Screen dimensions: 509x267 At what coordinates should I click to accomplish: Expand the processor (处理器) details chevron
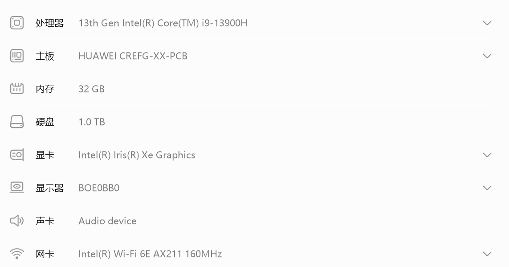pyautogui.click(x=487, y=23)
